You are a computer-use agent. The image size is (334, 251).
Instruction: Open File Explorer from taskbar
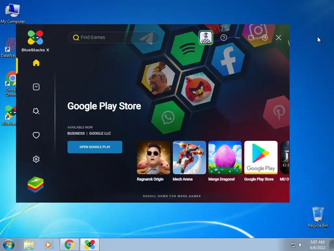(29, 244)
